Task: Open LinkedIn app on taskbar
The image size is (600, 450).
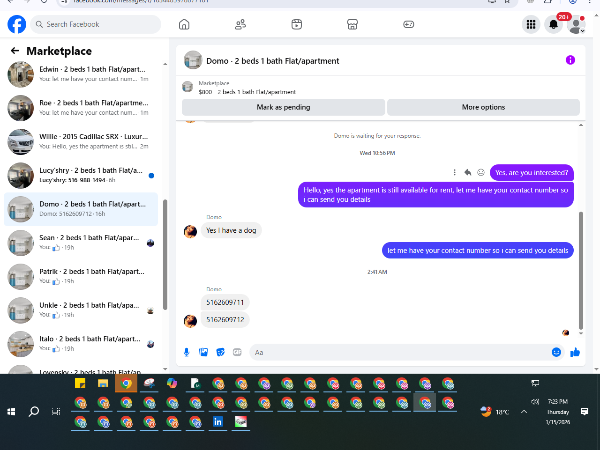Action: 218,422
